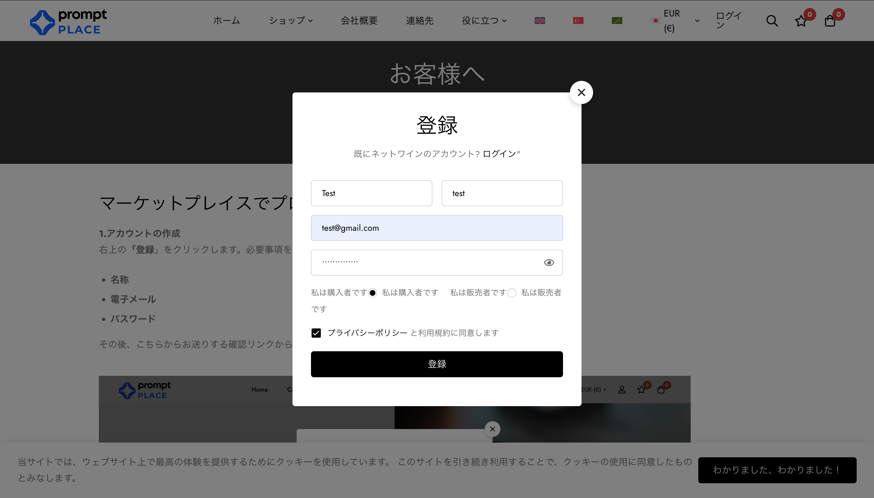Select the seller radio button

(x=512, y=293)
